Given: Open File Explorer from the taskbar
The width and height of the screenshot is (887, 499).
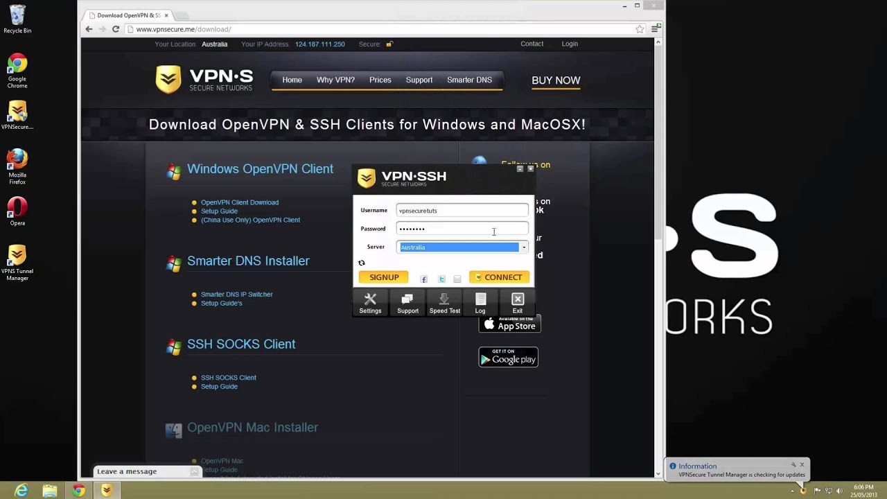Looking at the screenshot, I should 50,491.
